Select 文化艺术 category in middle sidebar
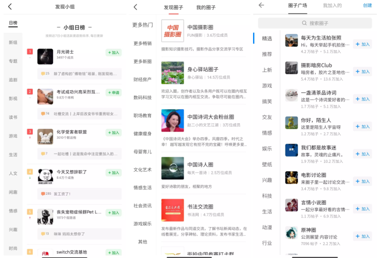 [142, 169]
